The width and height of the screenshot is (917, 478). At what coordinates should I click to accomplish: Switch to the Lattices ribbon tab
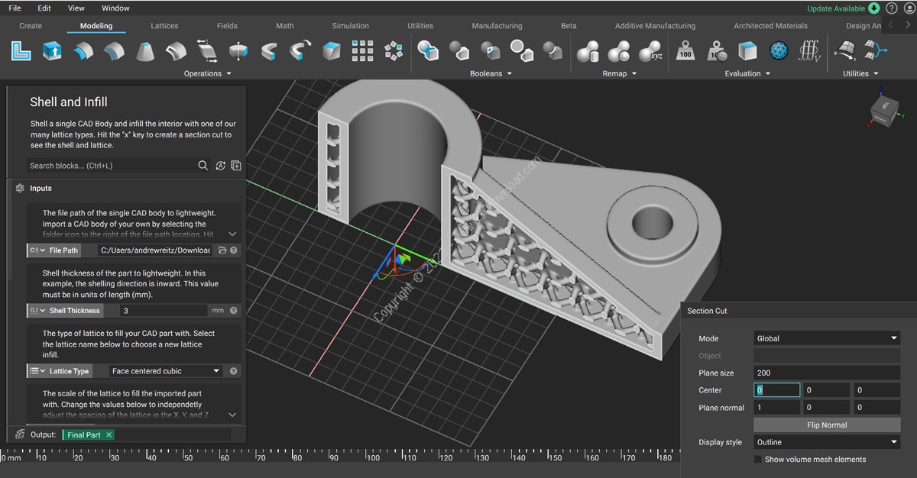164,25
